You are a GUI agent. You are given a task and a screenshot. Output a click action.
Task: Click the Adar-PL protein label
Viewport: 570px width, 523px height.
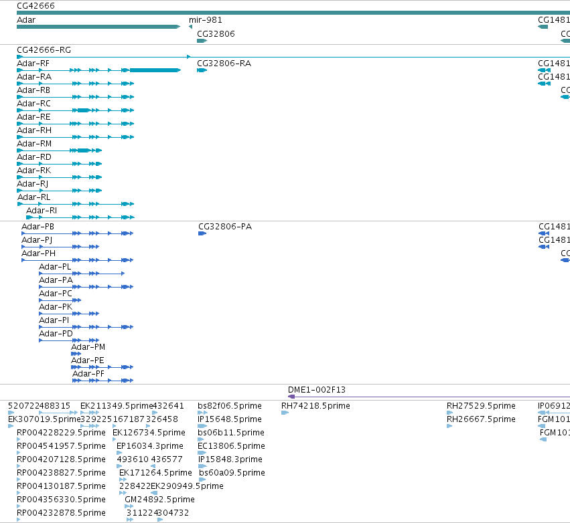click(55, 267)
